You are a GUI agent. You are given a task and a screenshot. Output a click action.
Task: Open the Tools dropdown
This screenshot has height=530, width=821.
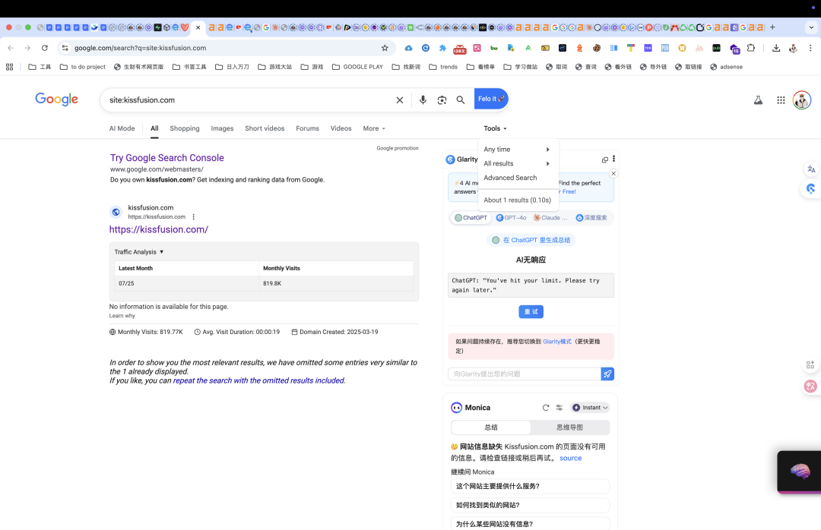click(x=495, y=128)
